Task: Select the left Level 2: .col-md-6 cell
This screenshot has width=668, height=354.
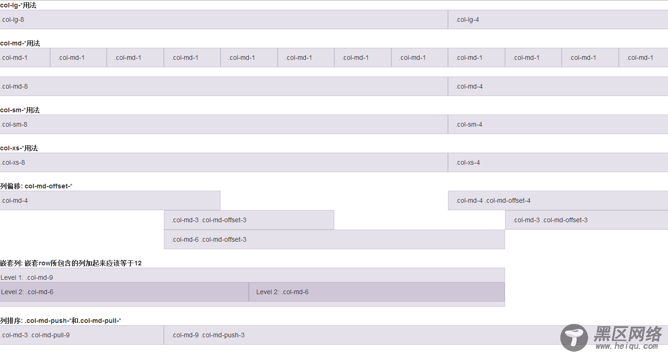Action: click(x=124, y=292)
